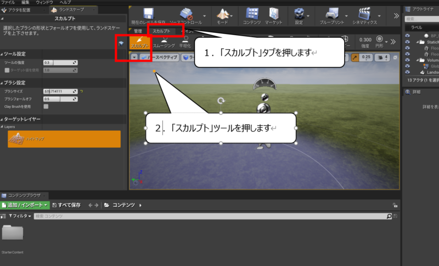Open the Content browser toolbar icon
The height and width of the screenshot is (266, 439).
pos(252,14)
